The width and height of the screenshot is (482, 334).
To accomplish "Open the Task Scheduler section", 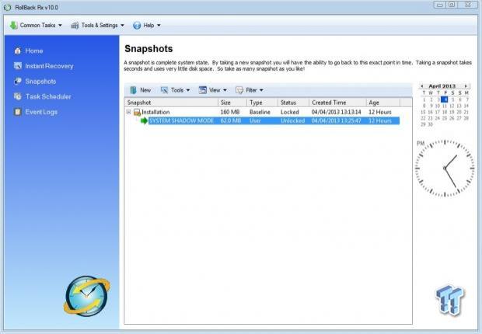I will (x=48, y=96).
